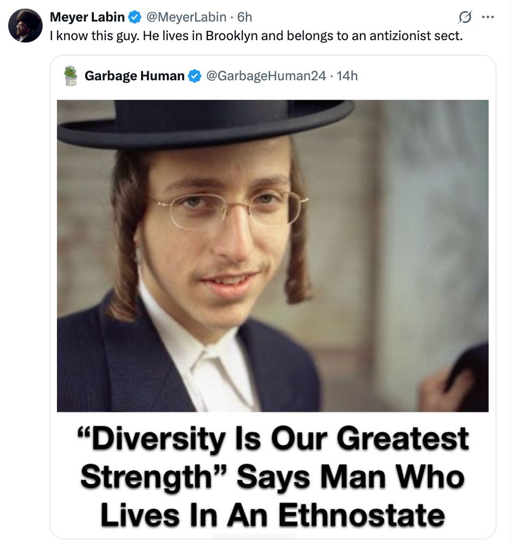Click the Meyer Labin display name

[x=87, y=17]
